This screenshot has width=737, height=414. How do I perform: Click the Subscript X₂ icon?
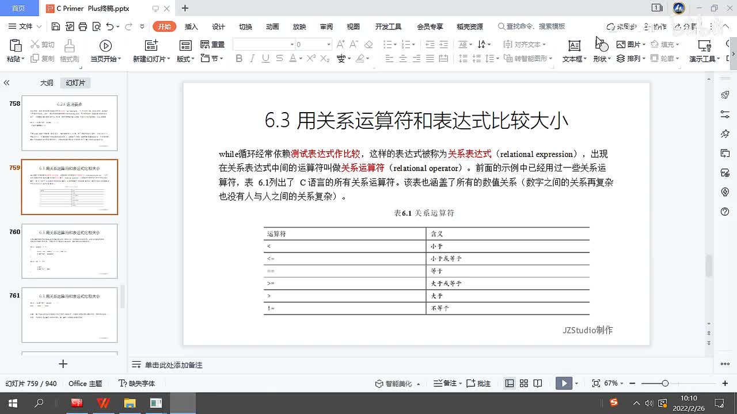coord(325,59)
